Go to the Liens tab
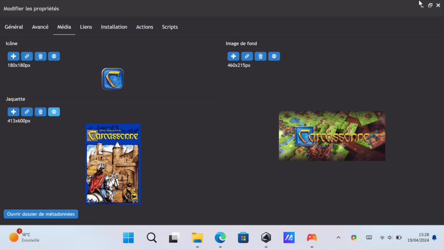Image resolution: width=444 pixels, height=250 pixels. pyautogui.click(x=86, y=27)
